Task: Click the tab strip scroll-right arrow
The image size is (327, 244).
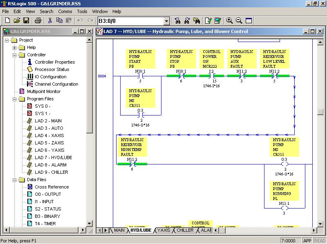Action: pyautogui.click(x=106, y=230)
